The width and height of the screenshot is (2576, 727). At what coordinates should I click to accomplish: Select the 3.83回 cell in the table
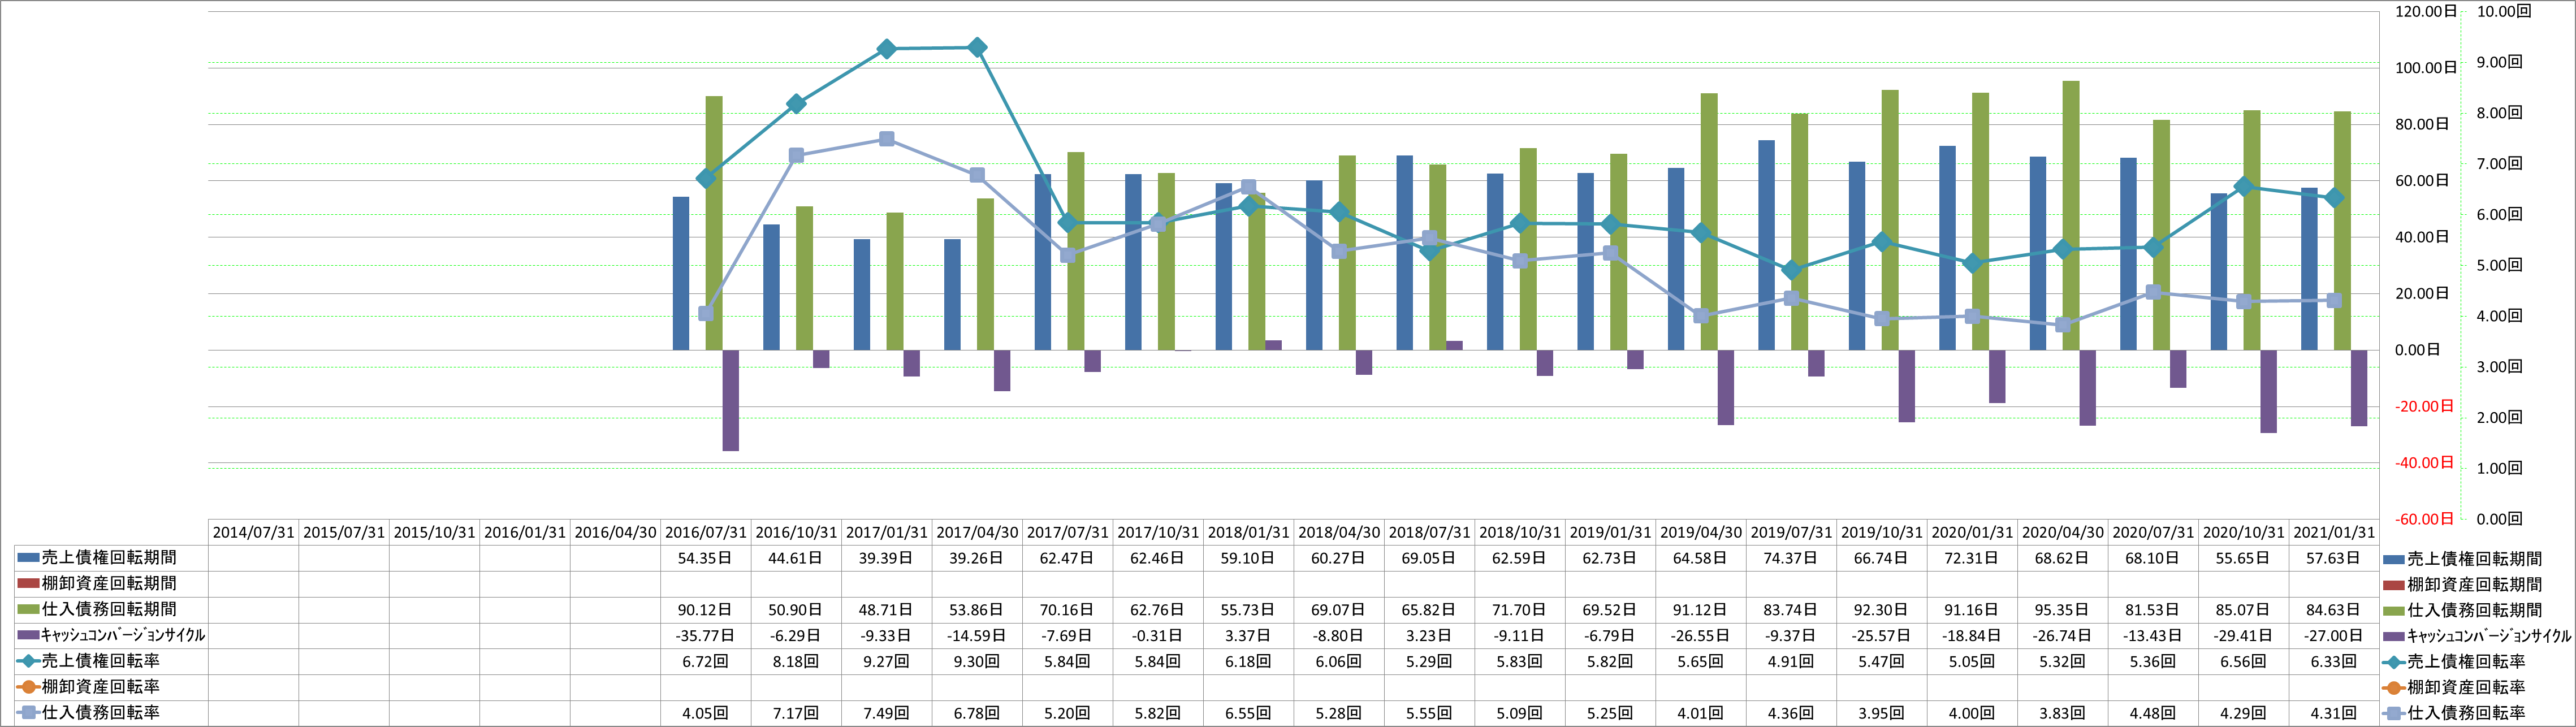2063,713
